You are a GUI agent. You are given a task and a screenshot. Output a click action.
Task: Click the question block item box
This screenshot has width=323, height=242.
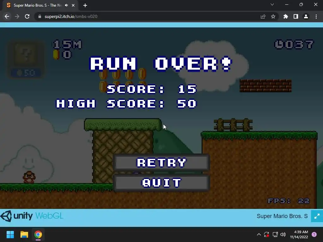tap(26, 60)
